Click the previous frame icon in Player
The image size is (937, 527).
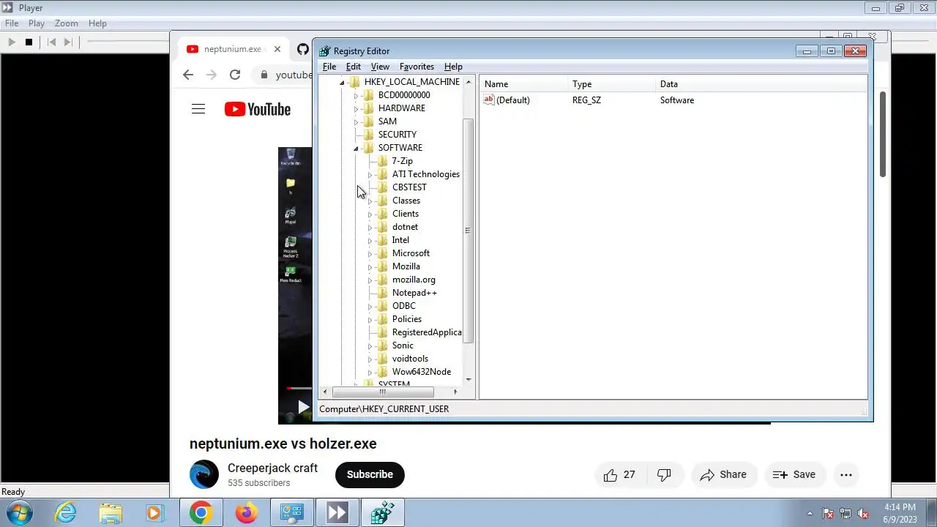tap(51, 42)
